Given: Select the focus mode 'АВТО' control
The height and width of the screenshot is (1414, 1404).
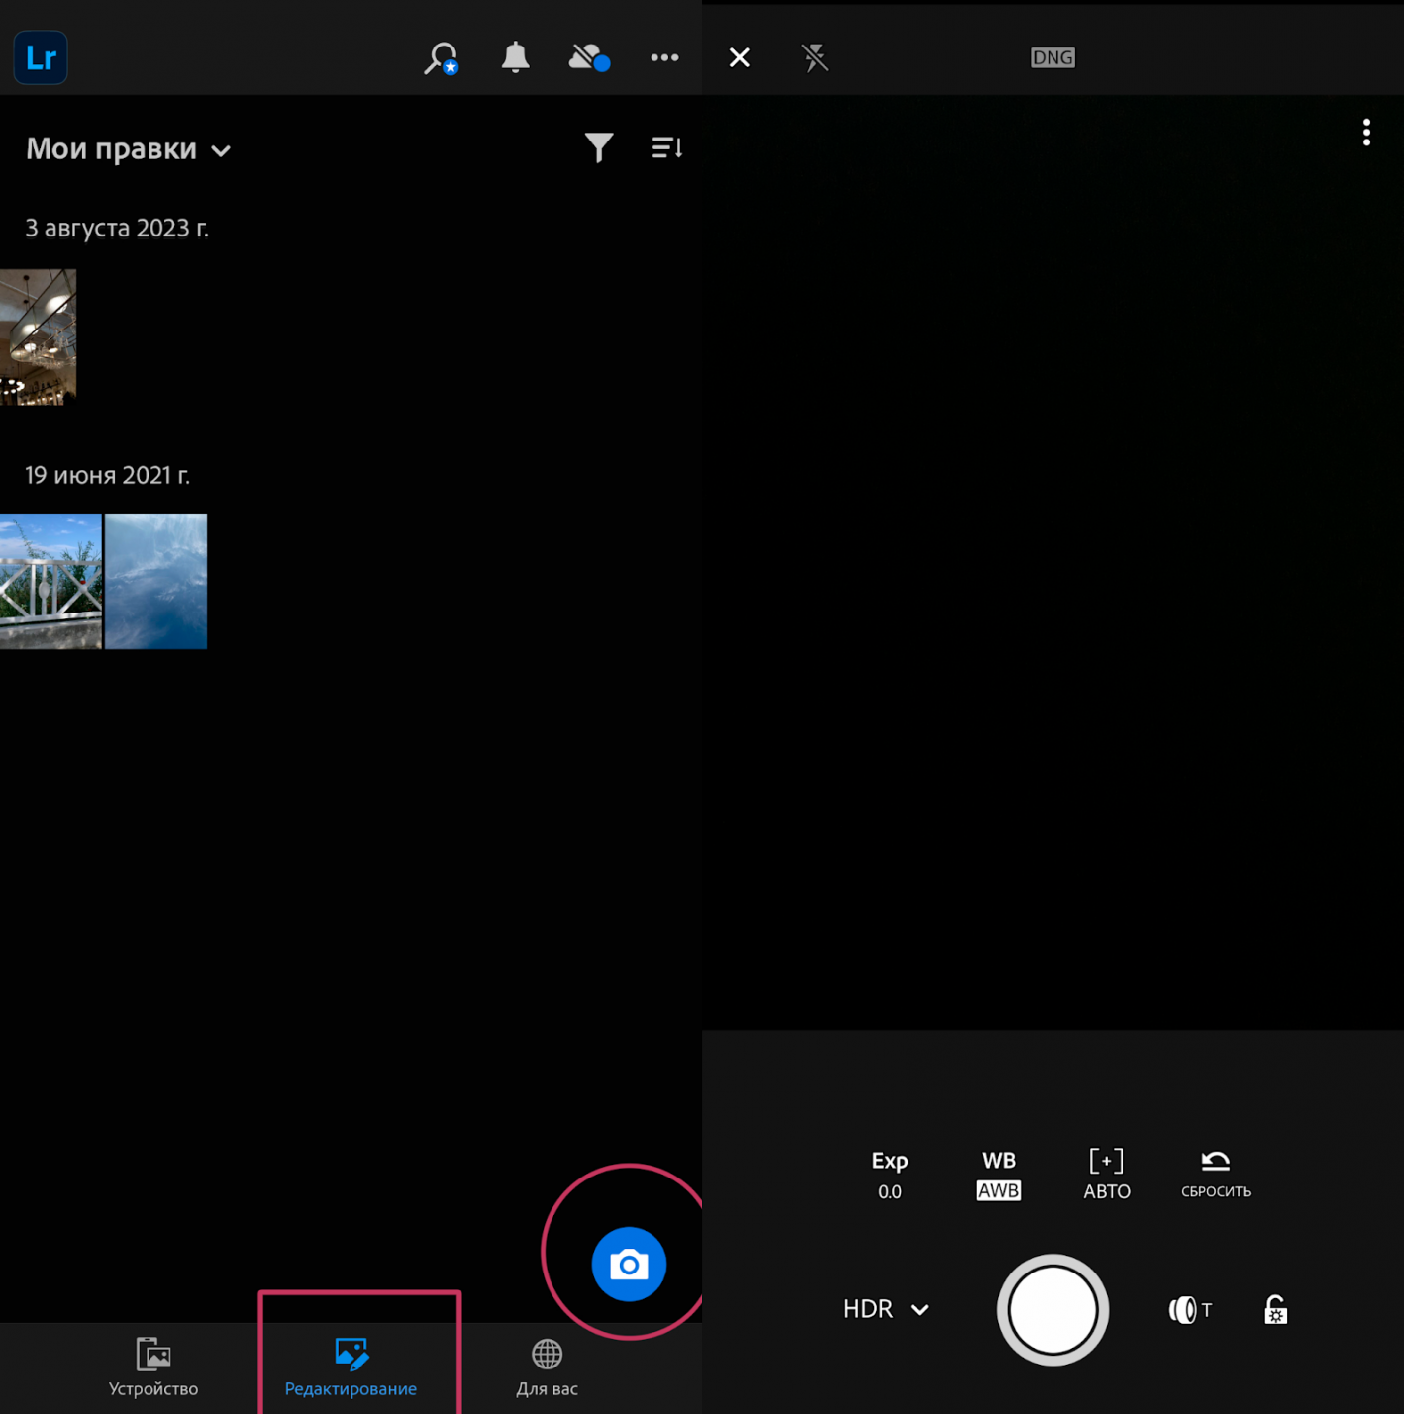Looking at the screenshot, I should point(1107,1175).
